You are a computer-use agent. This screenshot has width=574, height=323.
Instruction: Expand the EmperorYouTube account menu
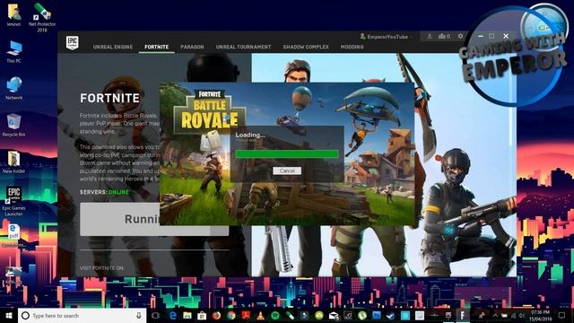tap(386, 37)
